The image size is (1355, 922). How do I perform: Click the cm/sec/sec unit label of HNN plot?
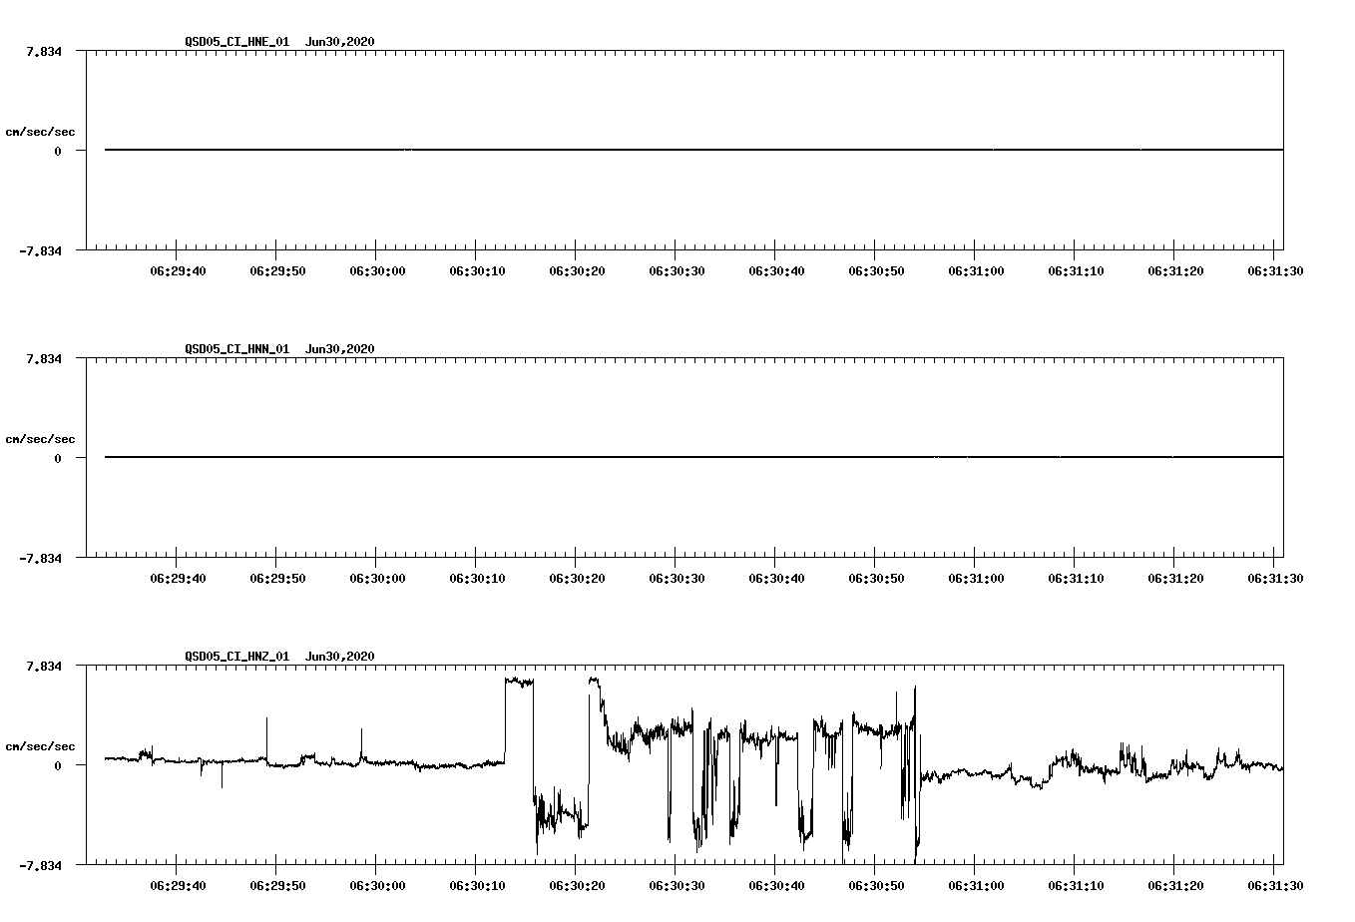click(x=41, y=439)
